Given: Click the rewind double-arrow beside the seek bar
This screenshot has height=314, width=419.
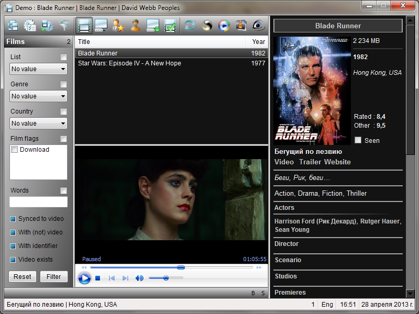Looking at the screenshot, I should point(84,267).
